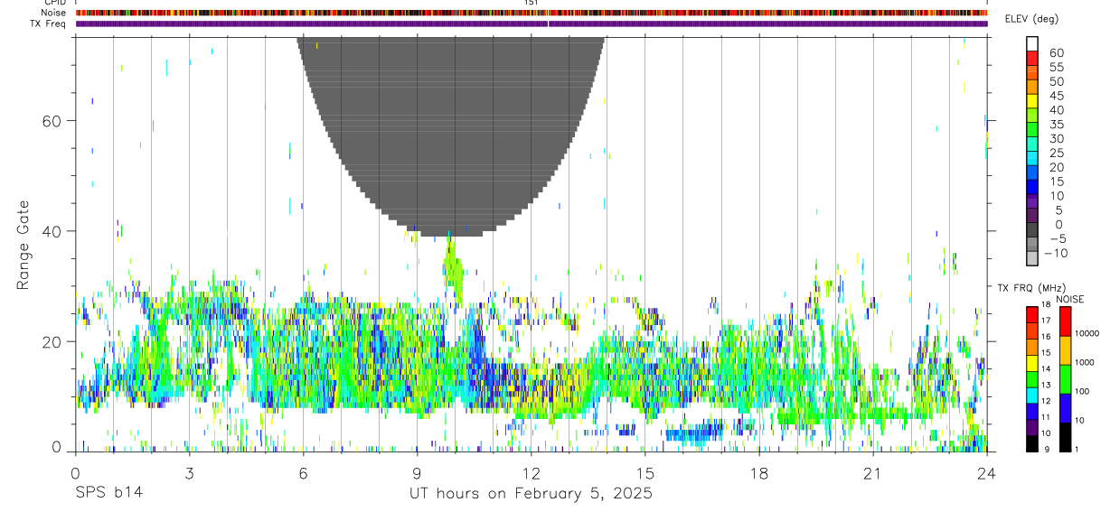
Task: Click 'UT hours on February 5, 2025' label
Action: click(x=530, y=494)
